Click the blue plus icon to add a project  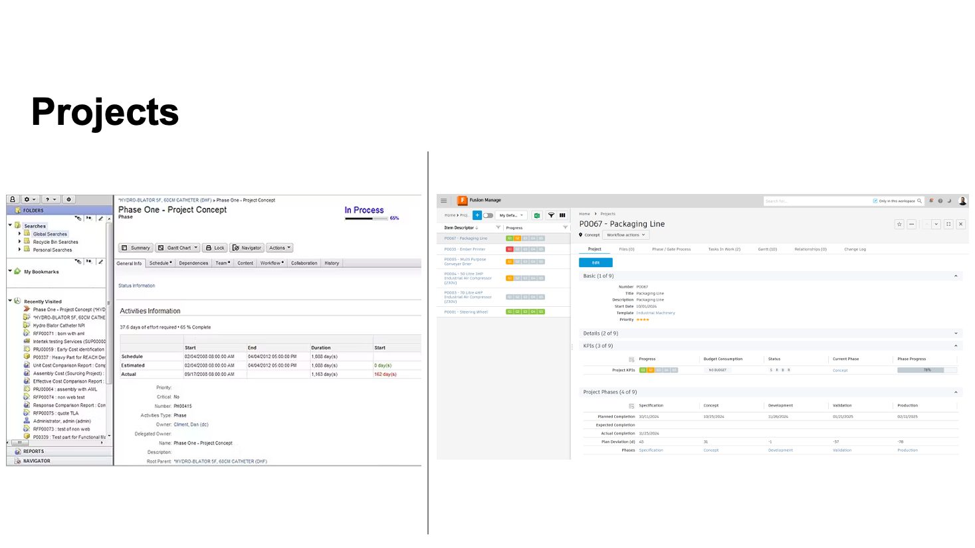tap(477, 215)
